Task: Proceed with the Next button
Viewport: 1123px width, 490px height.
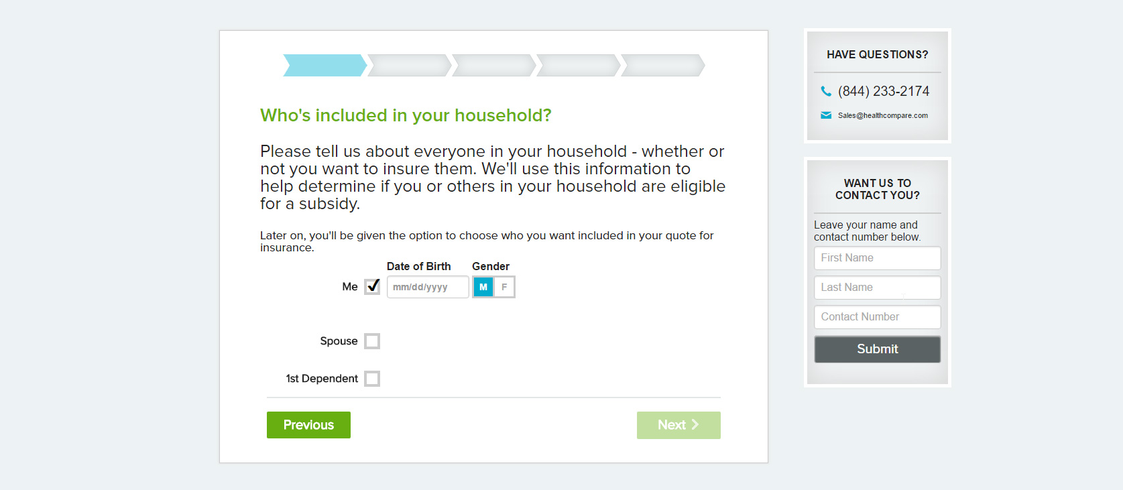Action: coord(678,425)
